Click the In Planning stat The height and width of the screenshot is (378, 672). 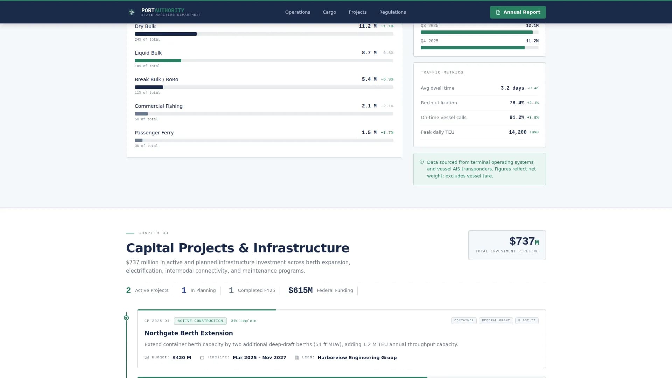[x=198, y=290]
